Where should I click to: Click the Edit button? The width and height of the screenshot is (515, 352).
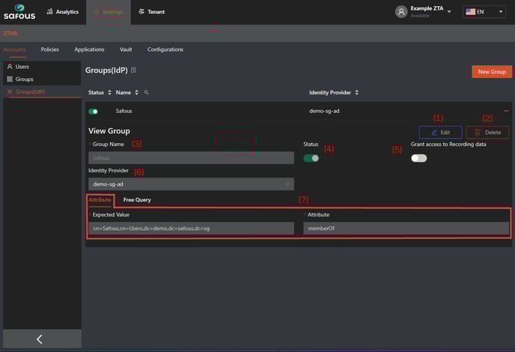pyautogui.click(x=440, y=133)
